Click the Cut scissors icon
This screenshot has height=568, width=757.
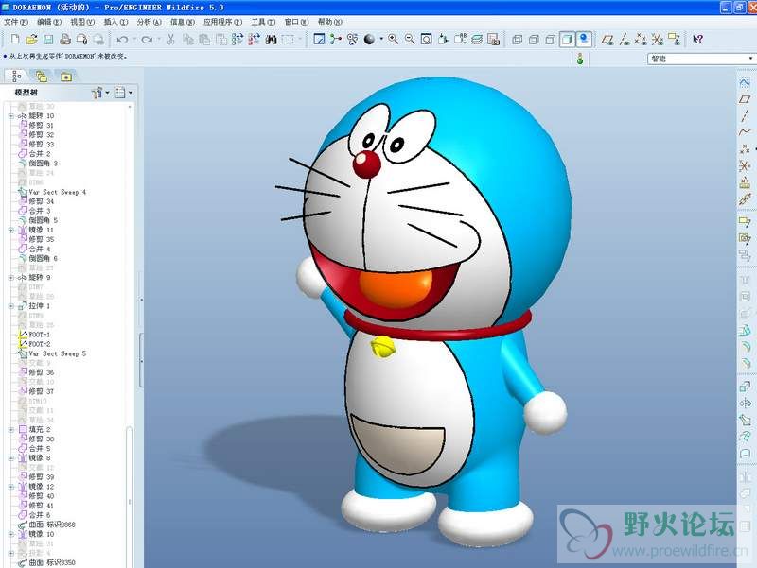[x=170, y=40]
